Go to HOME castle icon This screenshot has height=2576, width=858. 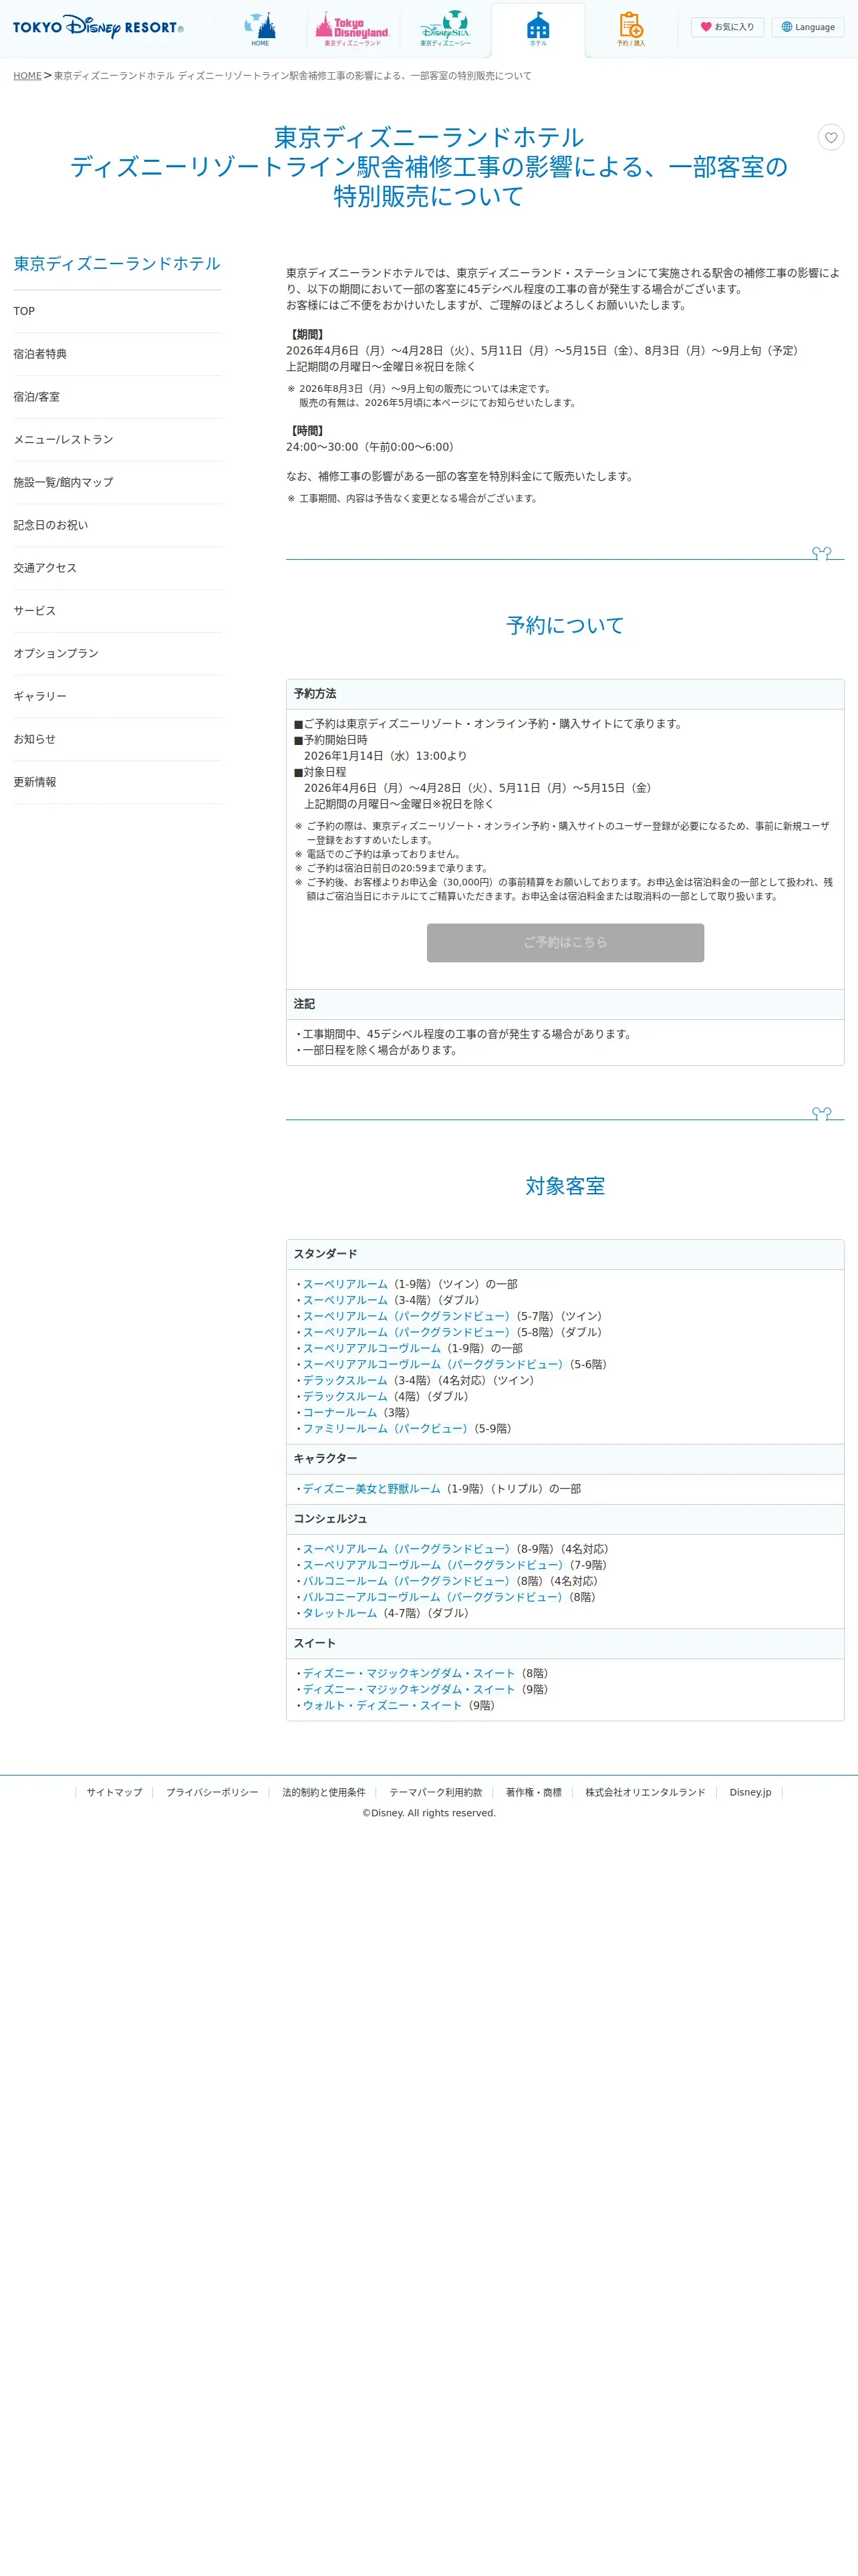[260, 29]
